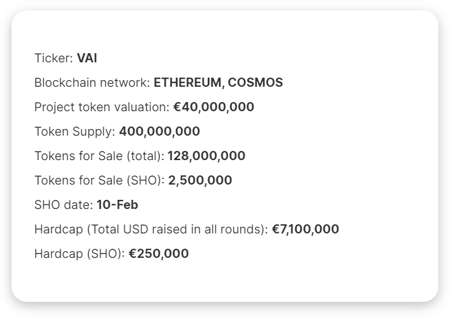The image size is (453, 319).
Task: Click the Project token valuation label
Action: (102, 107)
